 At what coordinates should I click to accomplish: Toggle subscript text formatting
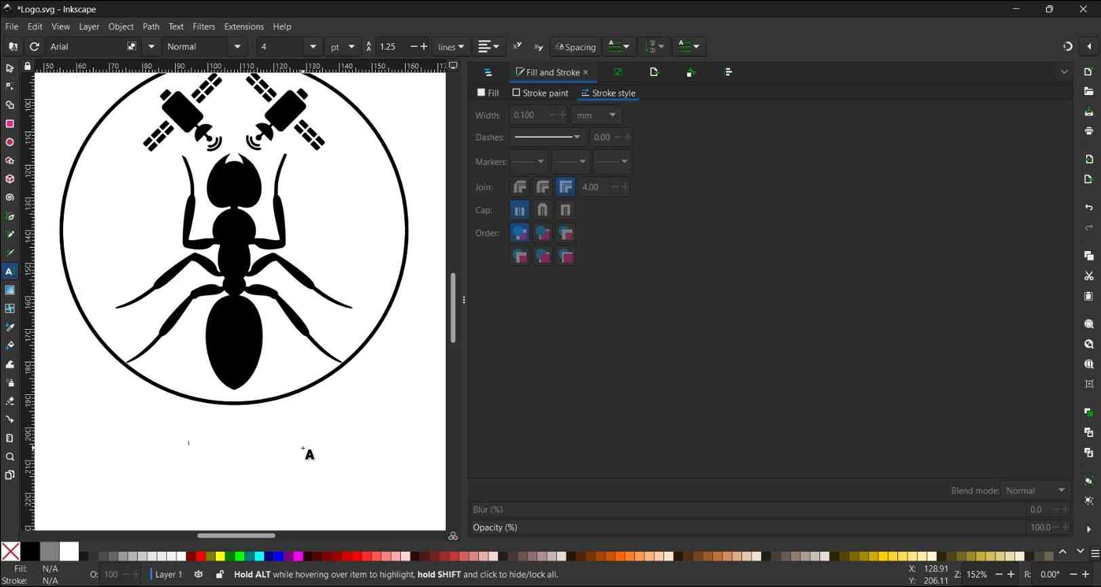pos(539,46)
